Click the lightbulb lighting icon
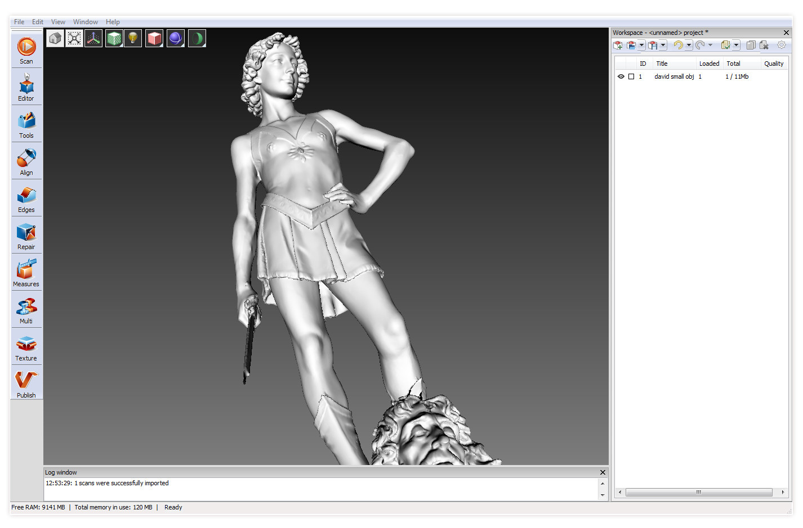803x528 pixels. (x=133, y=38)
